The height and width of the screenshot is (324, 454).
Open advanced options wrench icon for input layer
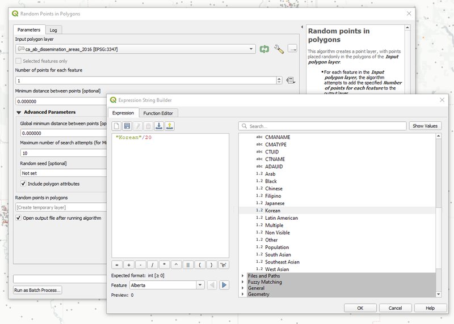click(279, 49)
